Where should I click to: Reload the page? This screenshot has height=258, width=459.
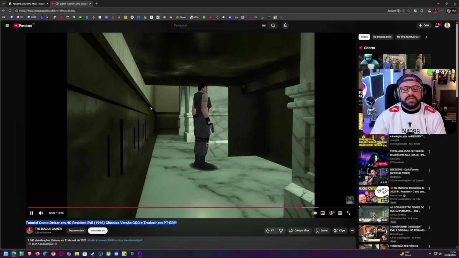click(10, 11)
